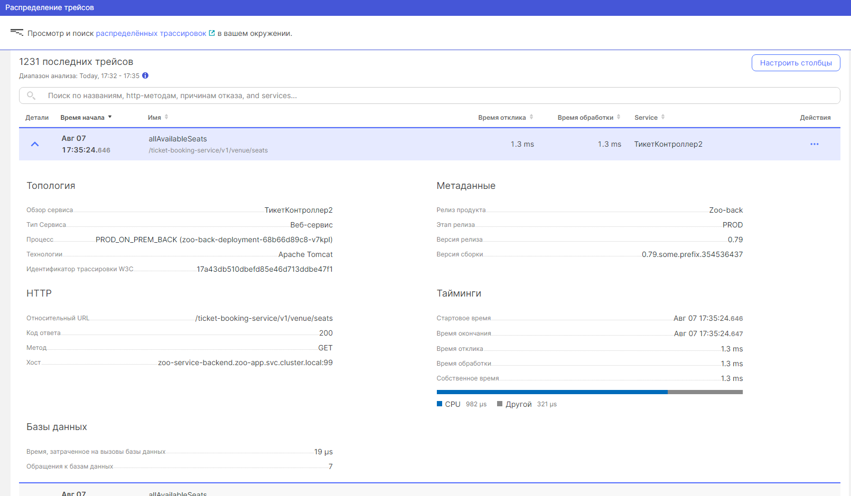Image resolution: width=851 pixels, height=496 pixels.
Task: Click the Настроить столбцы button
Action: point(796,63)
